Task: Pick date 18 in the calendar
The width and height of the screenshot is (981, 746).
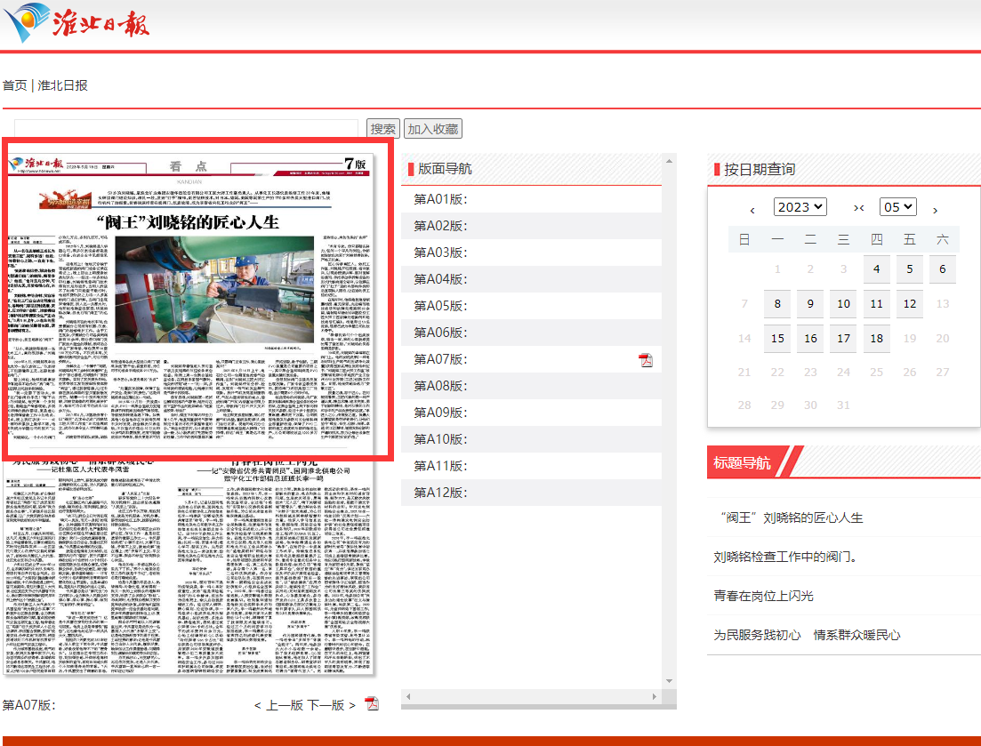Action: click(x=876, y=338)
